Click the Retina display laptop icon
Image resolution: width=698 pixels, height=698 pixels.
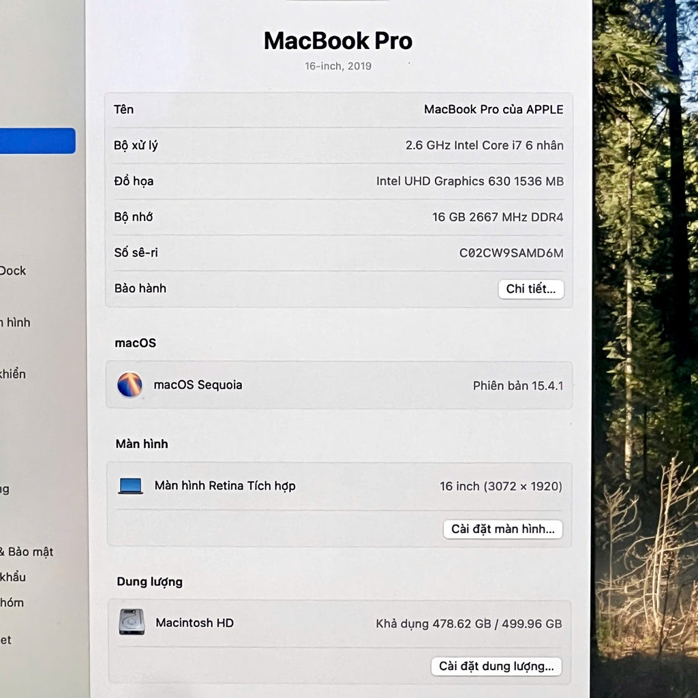pos(130,486)
